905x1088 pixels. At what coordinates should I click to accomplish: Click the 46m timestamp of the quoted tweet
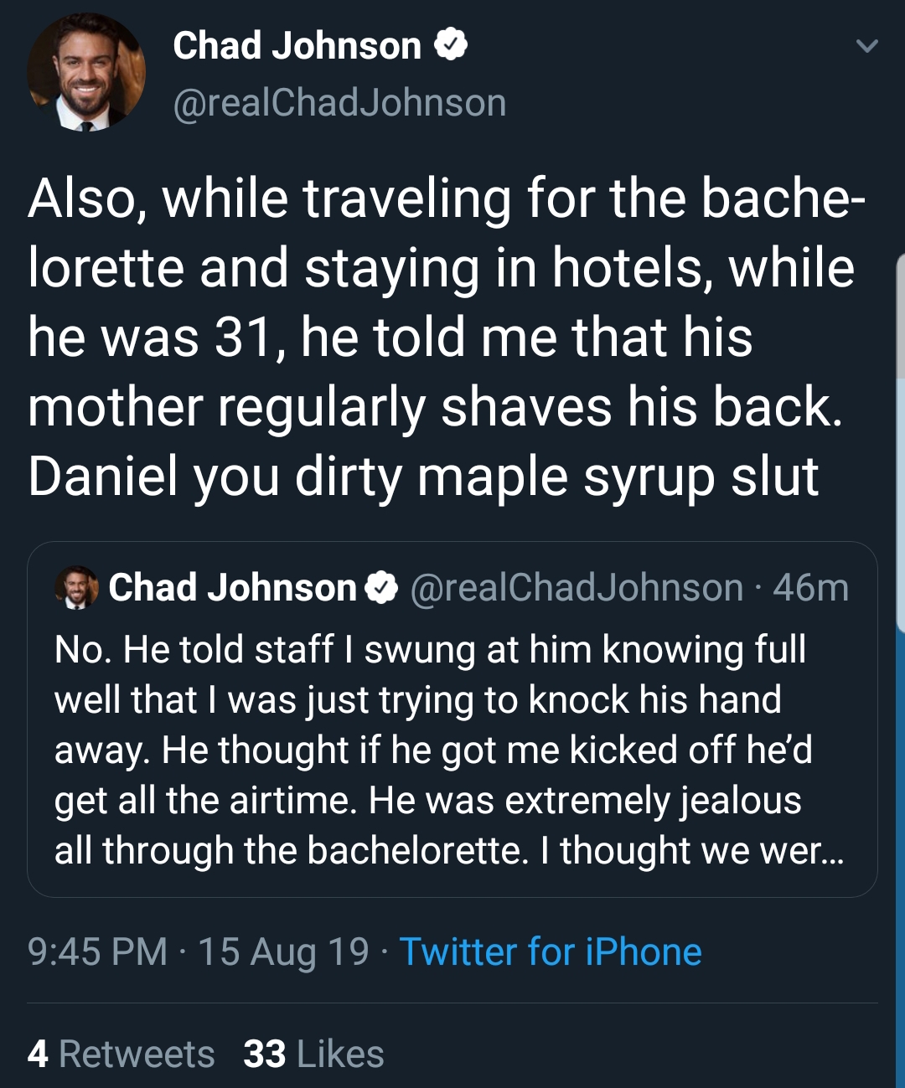pyautogui.click(x=810, y=588)
